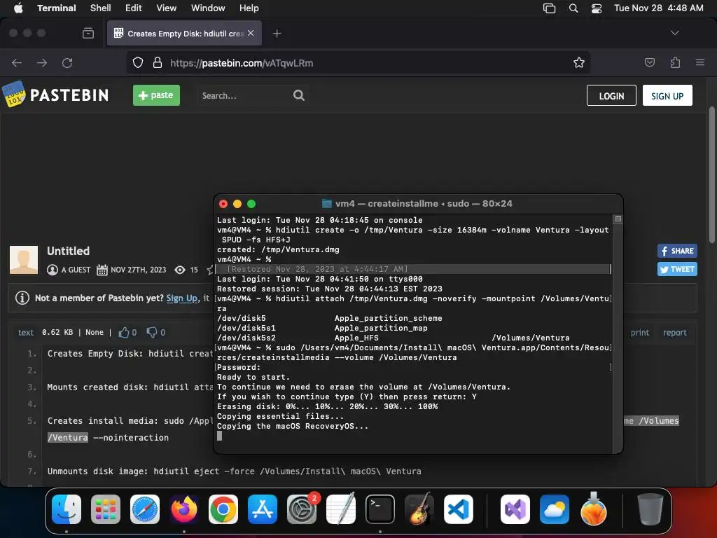Open Spotlight search in menu bar
The image size is (717, 538).
(x=573, y=8)
